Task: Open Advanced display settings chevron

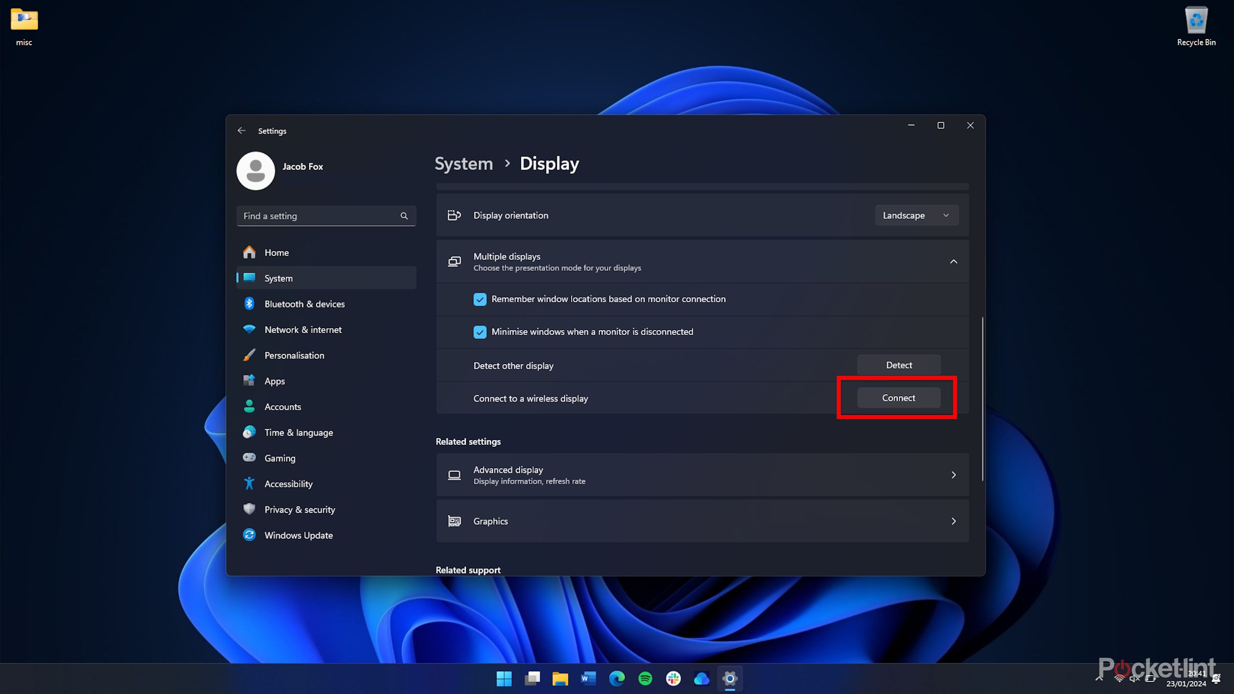Action: [953, 475]
